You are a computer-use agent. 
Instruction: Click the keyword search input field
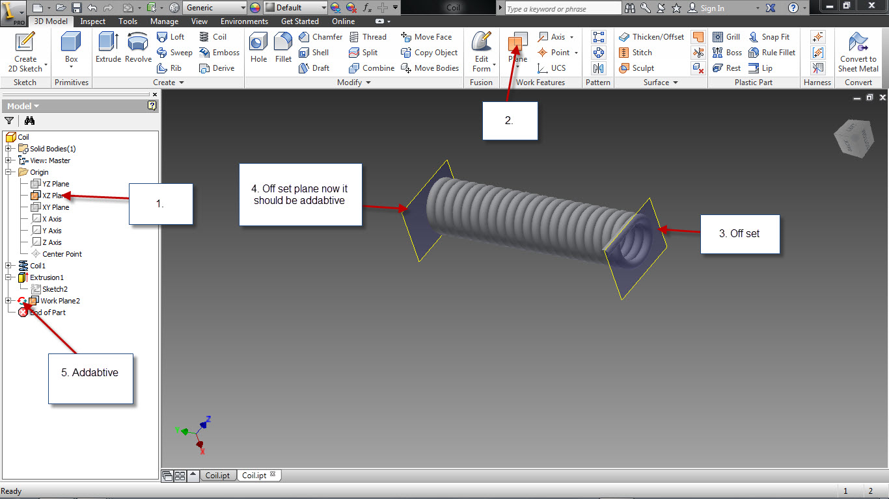pos(563,8)
